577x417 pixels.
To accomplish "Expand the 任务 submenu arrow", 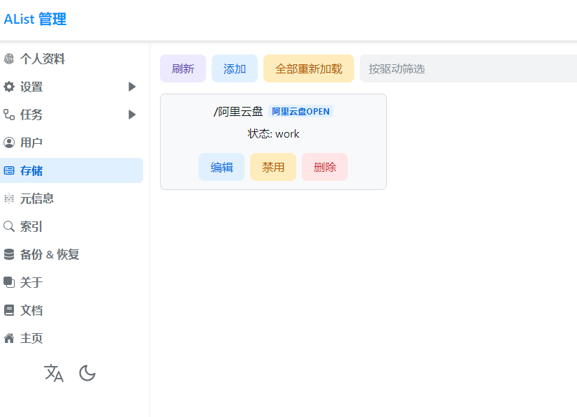I will 132,115.
